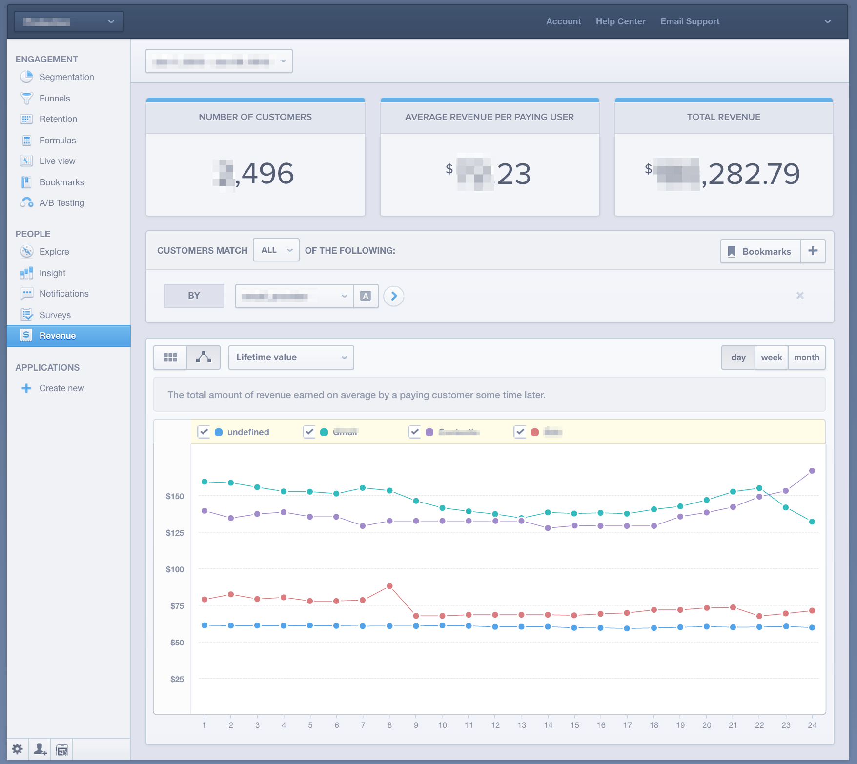Click the Notifications speech bubble icon
Screen dimensions: 857x764
[26, 293]
